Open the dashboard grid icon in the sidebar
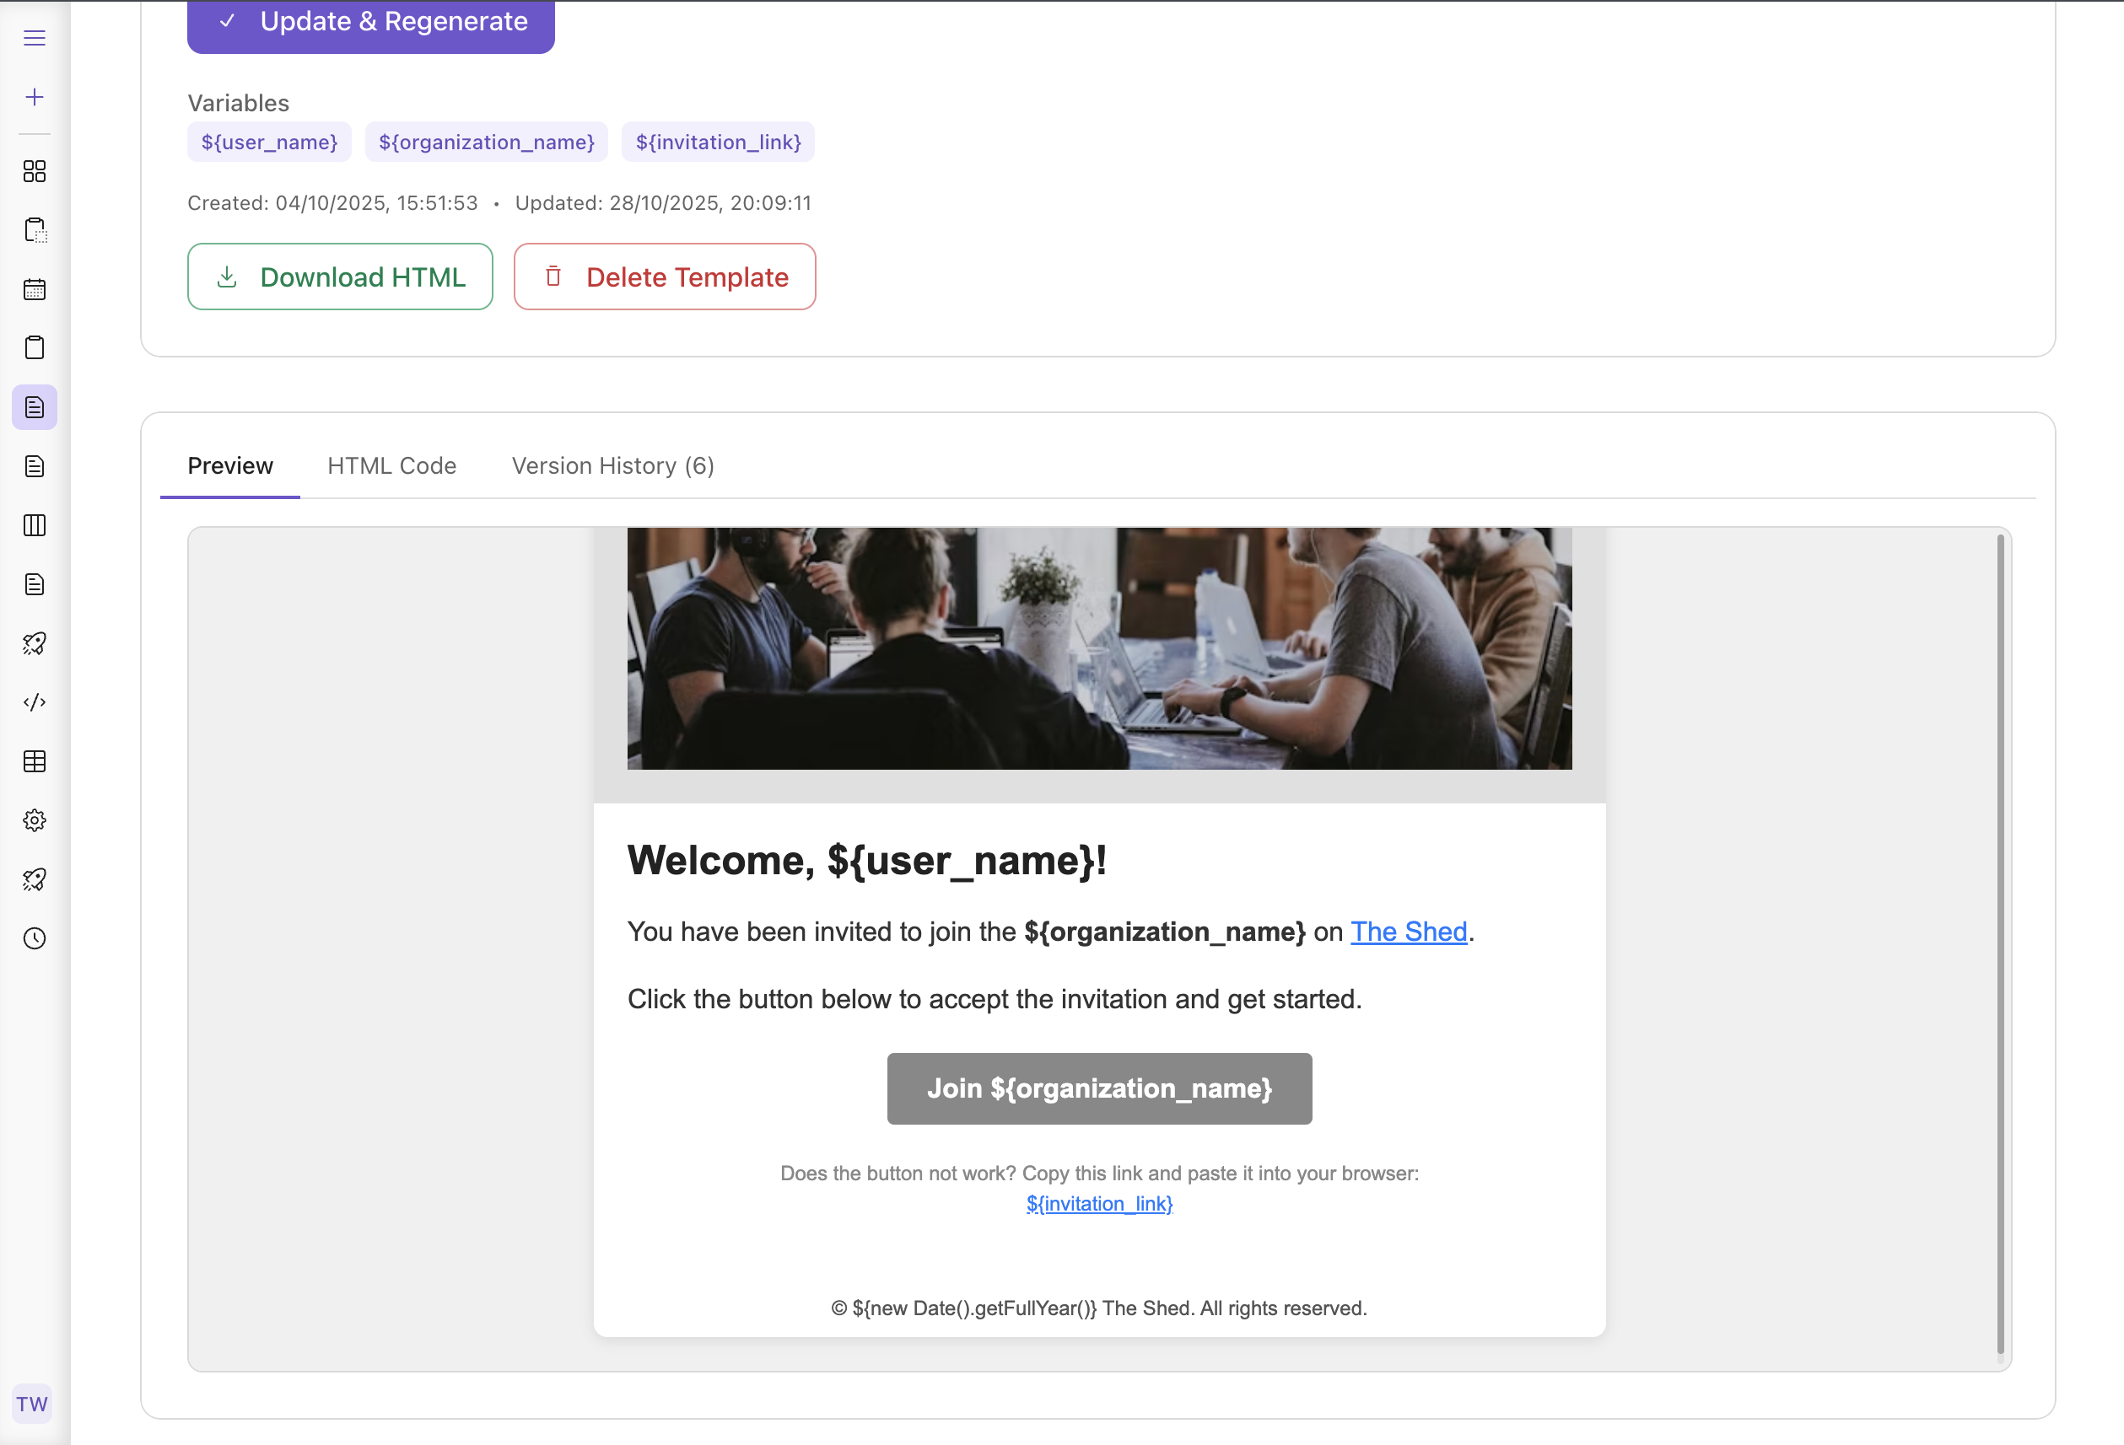Screen dimensions: 2124x1445 (x=34, y=171)
